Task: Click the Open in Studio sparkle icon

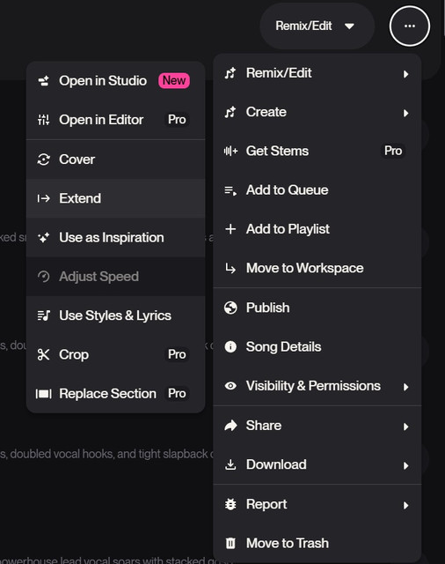Action: click(x=44, y=81)
